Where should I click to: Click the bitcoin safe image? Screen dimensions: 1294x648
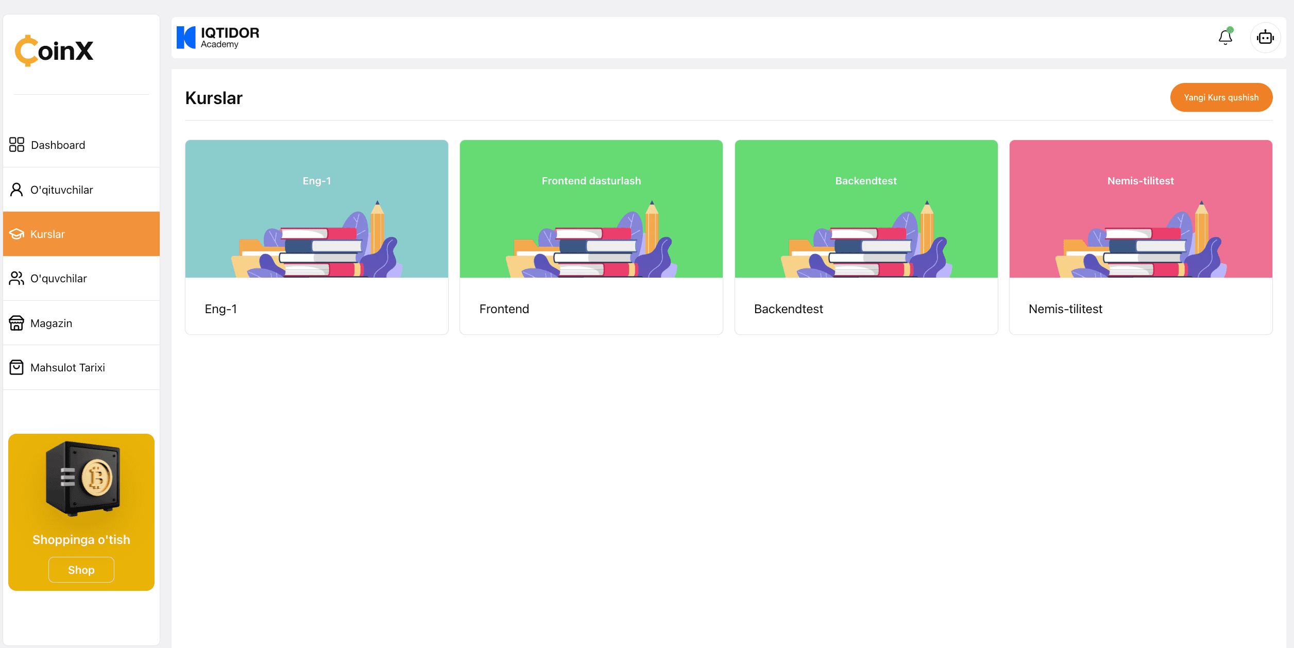click(x=82, y=479)
